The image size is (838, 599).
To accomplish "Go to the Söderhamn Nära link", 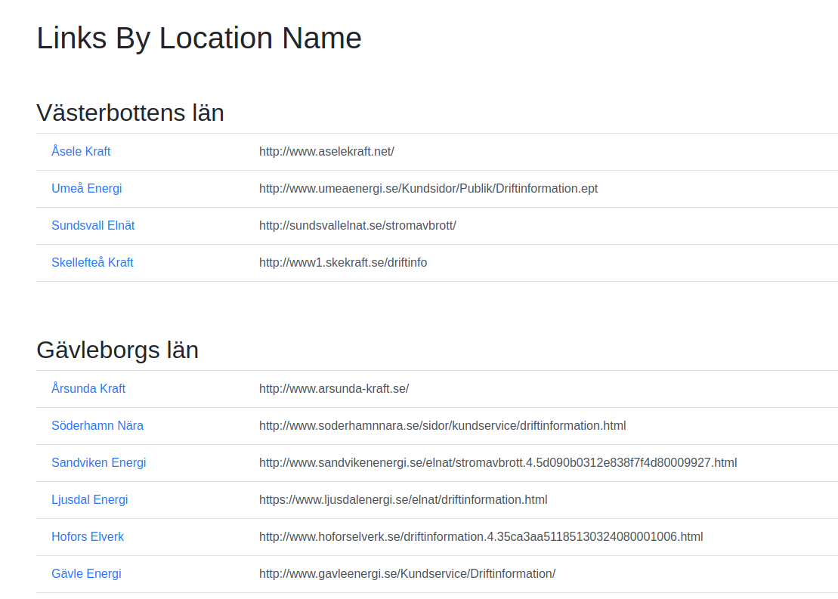I will 97,425.
